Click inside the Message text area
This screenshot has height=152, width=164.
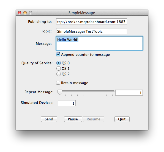[99, 43]
